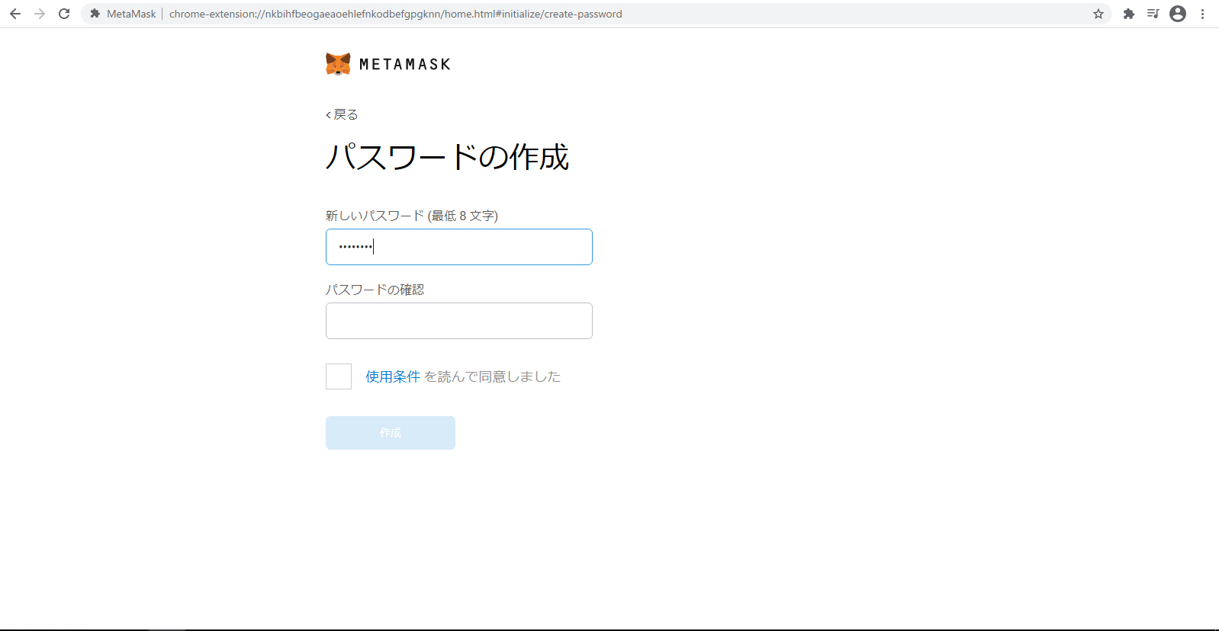Click the パスワードの作成 heading

448,157
